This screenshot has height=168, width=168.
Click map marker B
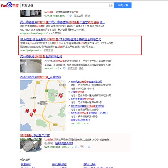pos(31,115)
